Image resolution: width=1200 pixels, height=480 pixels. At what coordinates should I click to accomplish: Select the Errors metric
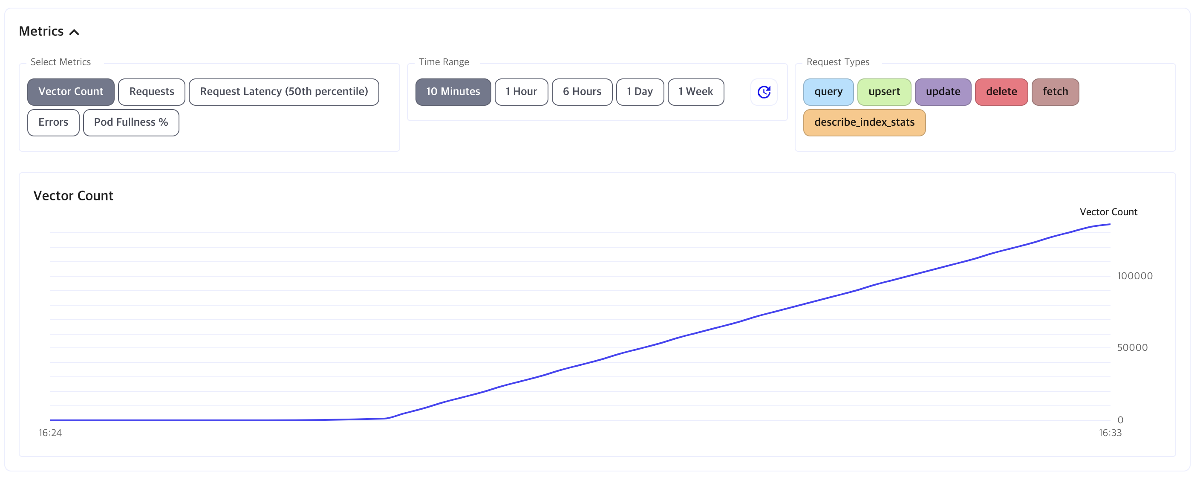click(x=53, y=123)
